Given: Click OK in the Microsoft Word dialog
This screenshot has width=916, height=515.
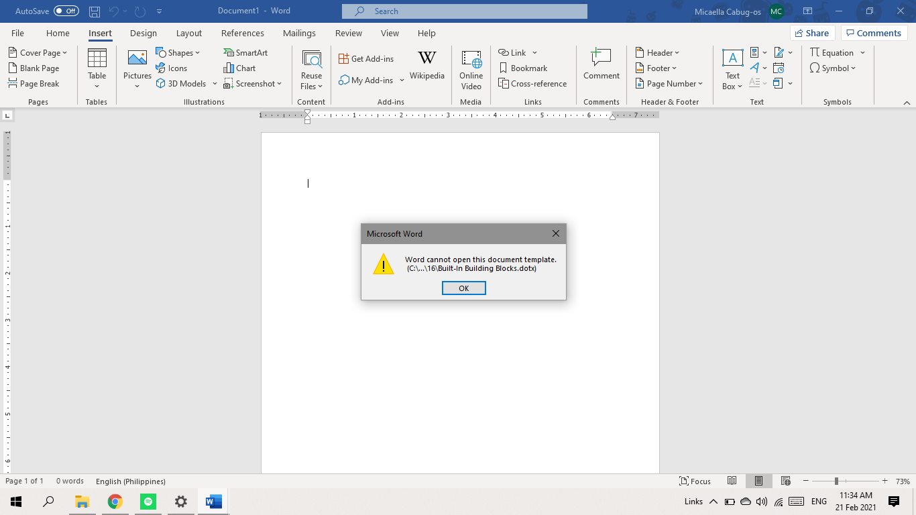Looking at the screenshot, I should pos(463,288).
